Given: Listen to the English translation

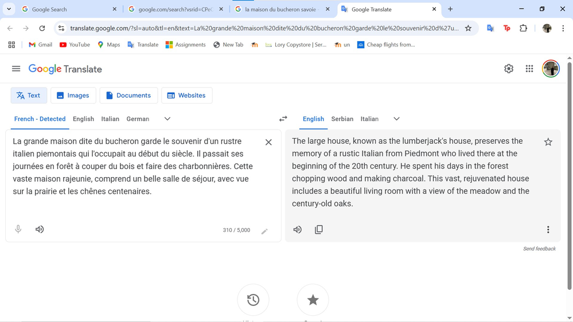Looking at the screenshot, I should click(297, 229).
